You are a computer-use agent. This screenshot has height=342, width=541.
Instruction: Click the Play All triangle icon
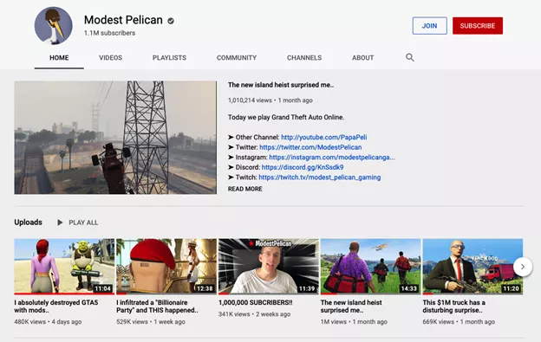pyautogui.click(x=60, y=223)
